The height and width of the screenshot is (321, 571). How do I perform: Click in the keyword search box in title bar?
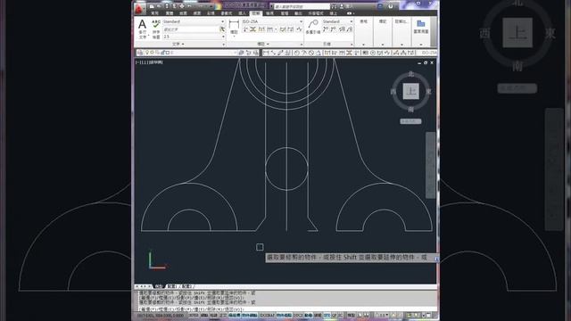302,6
